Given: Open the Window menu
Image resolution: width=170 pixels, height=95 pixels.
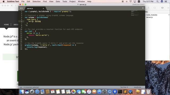Looking at the screenshot, I should coord(81,1).
